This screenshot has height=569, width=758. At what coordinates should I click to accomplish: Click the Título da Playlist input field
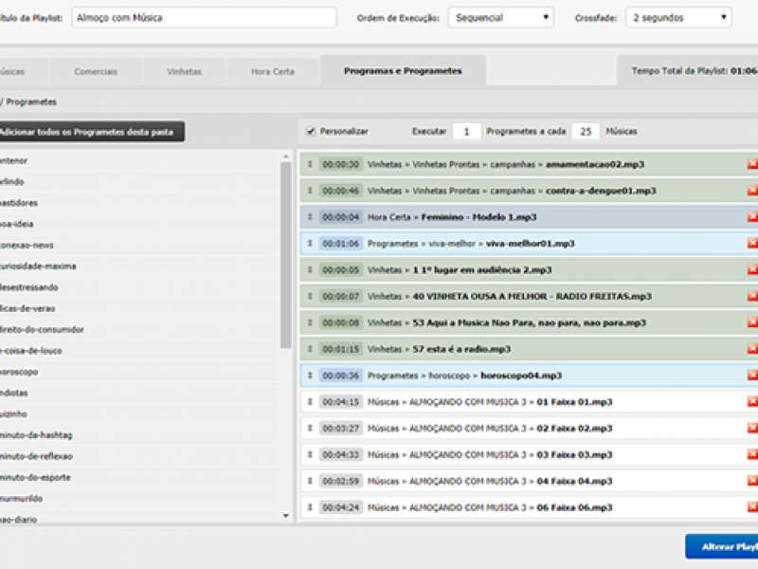pyautogui.click(x=204, y=18)
